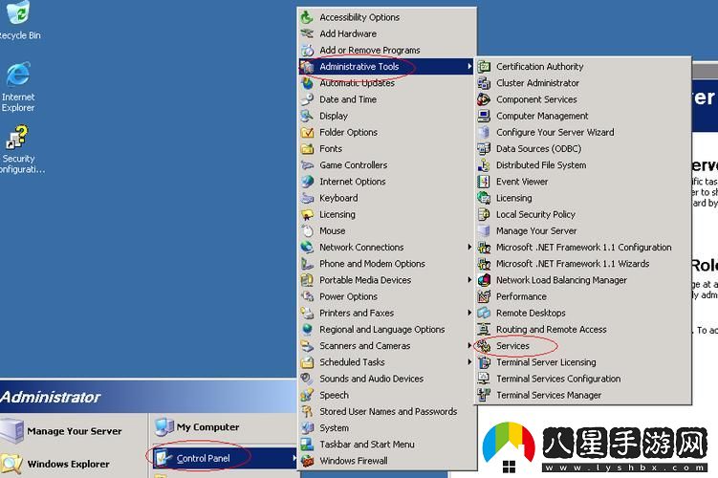Screen dimensions: 718x478
Task: Click the Fonts folder icon
Action: point(307,149)
